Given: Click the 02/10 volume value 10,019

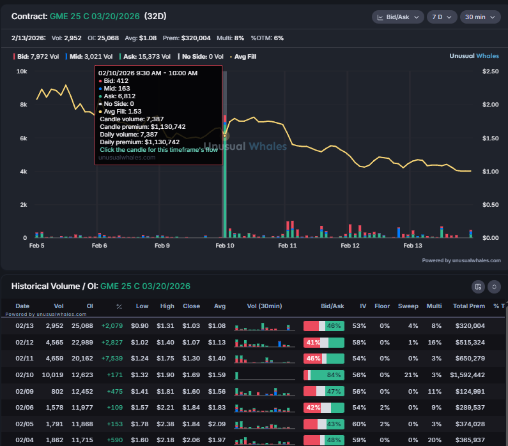Looking at the screenshot, I should tap(52, 375).
